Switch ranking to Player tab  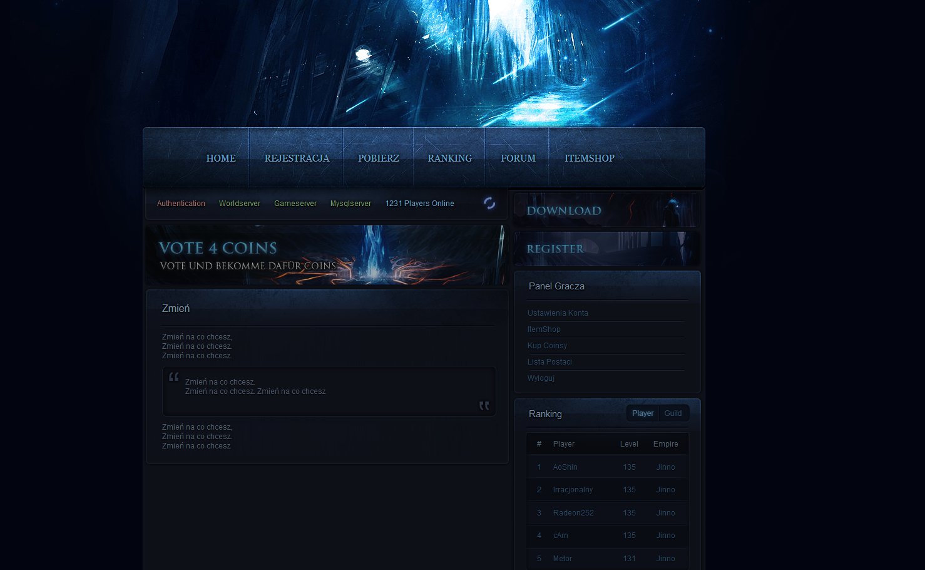pos(643,413)
